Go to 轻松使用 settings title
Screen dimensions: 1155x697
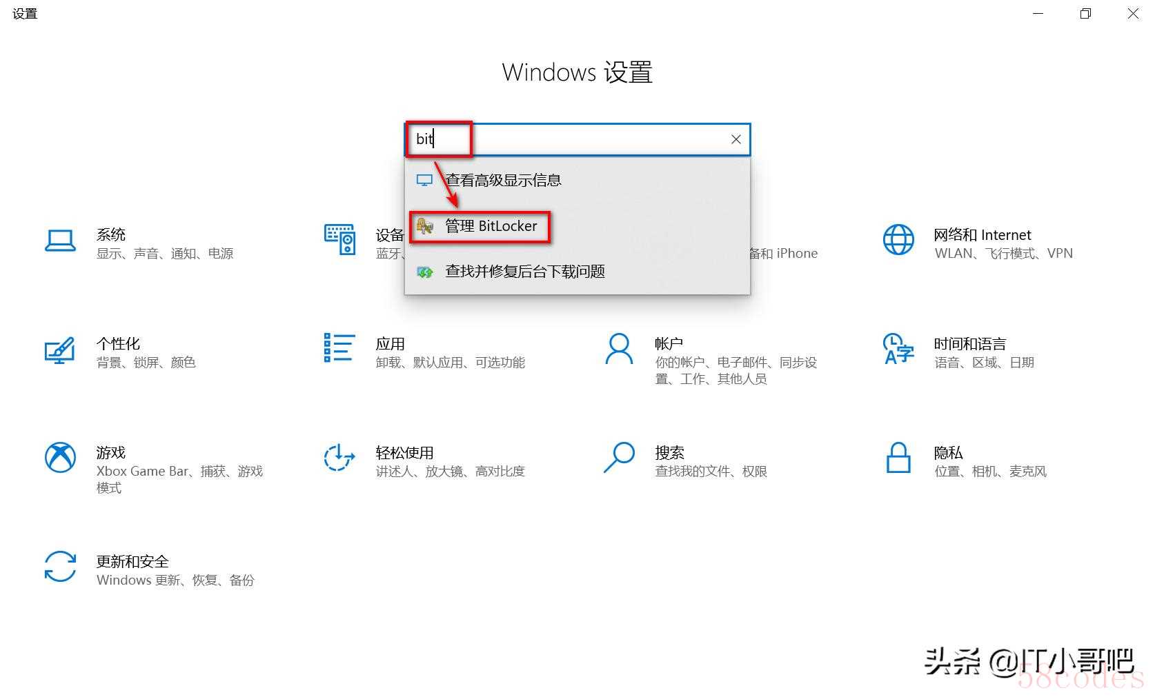[404, 453]
